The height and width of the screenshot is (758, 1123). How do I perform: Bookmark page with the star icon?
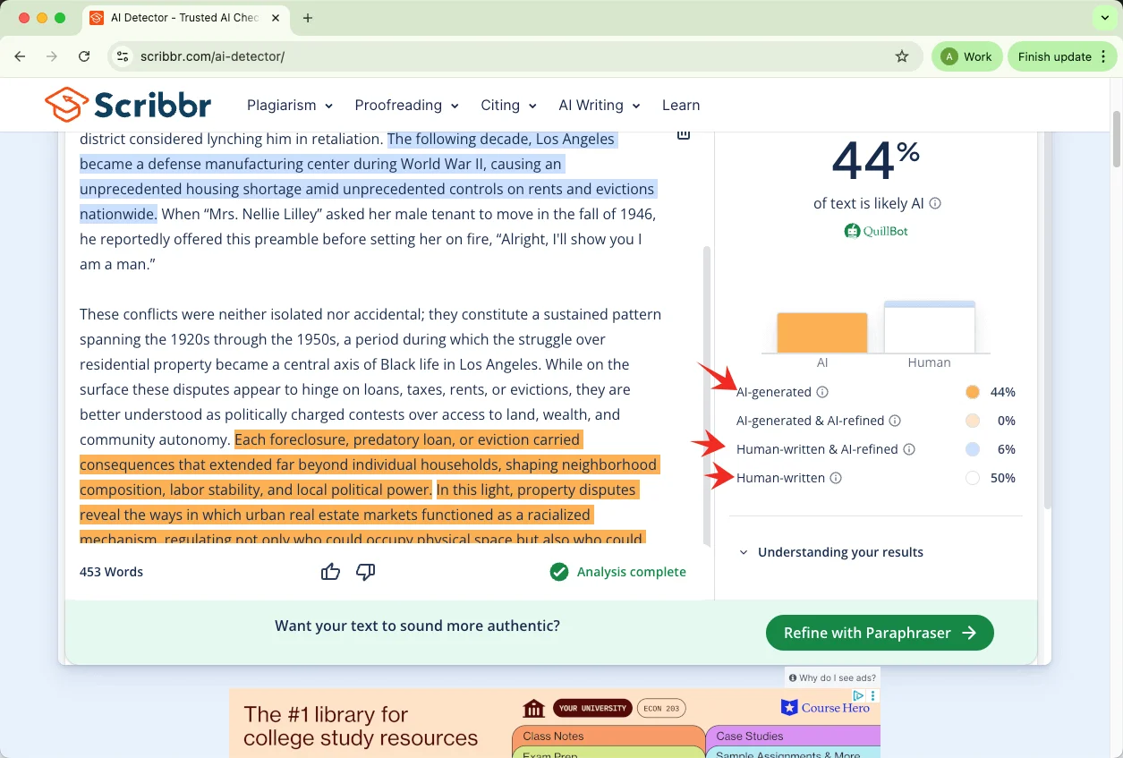pyautogui.click(x=902, y=56)
